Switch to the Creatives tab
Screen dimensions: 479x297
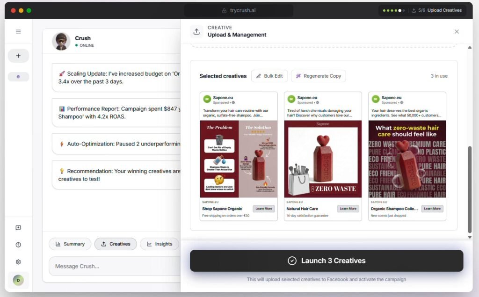[116, 244]
